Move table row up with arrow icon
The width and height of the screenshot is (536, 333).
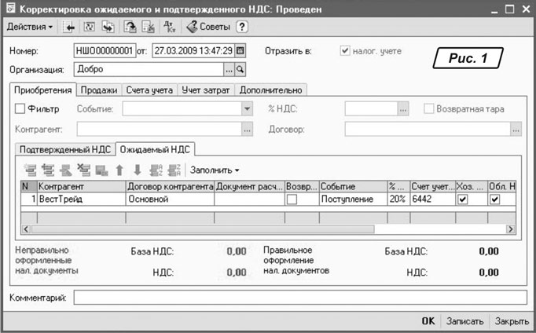click(120, 170)
